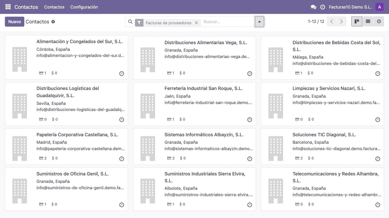
Task: Open activity clock for Alimentación y Congelados
Action: pos(122,74)
